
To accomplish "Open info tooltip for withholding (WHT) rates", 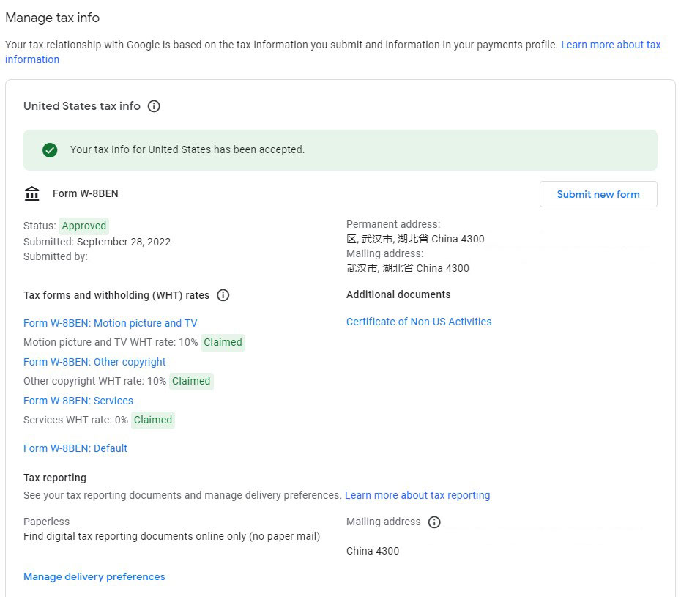I will [223, 296].
